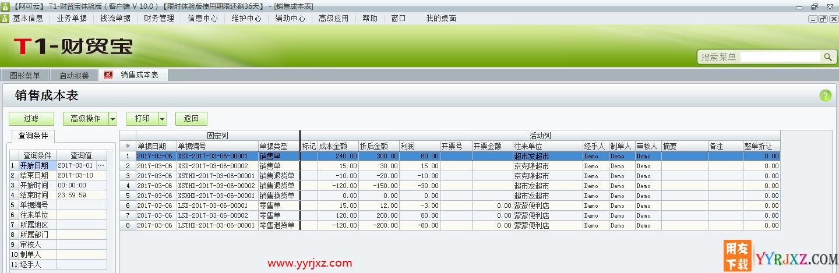Edit the 结束时间 value 23:59:59
This screenshot has height=273, width=839.
pos(82,196)
